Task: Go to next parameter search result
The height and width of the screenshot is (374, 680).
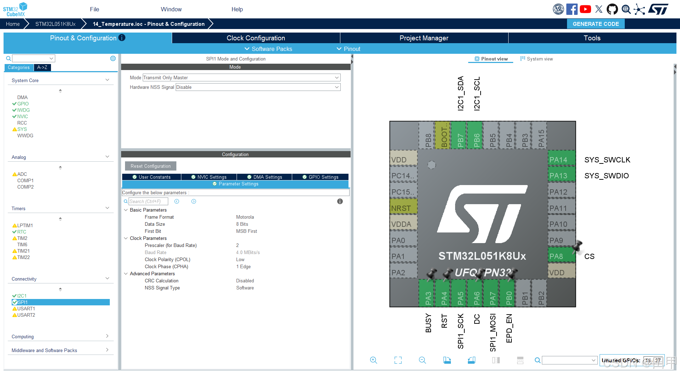Action: (x=194, y=201)
